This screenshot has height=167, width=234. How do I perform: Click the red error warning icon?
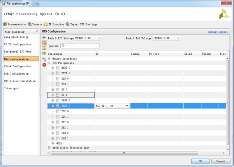[44, 65]
